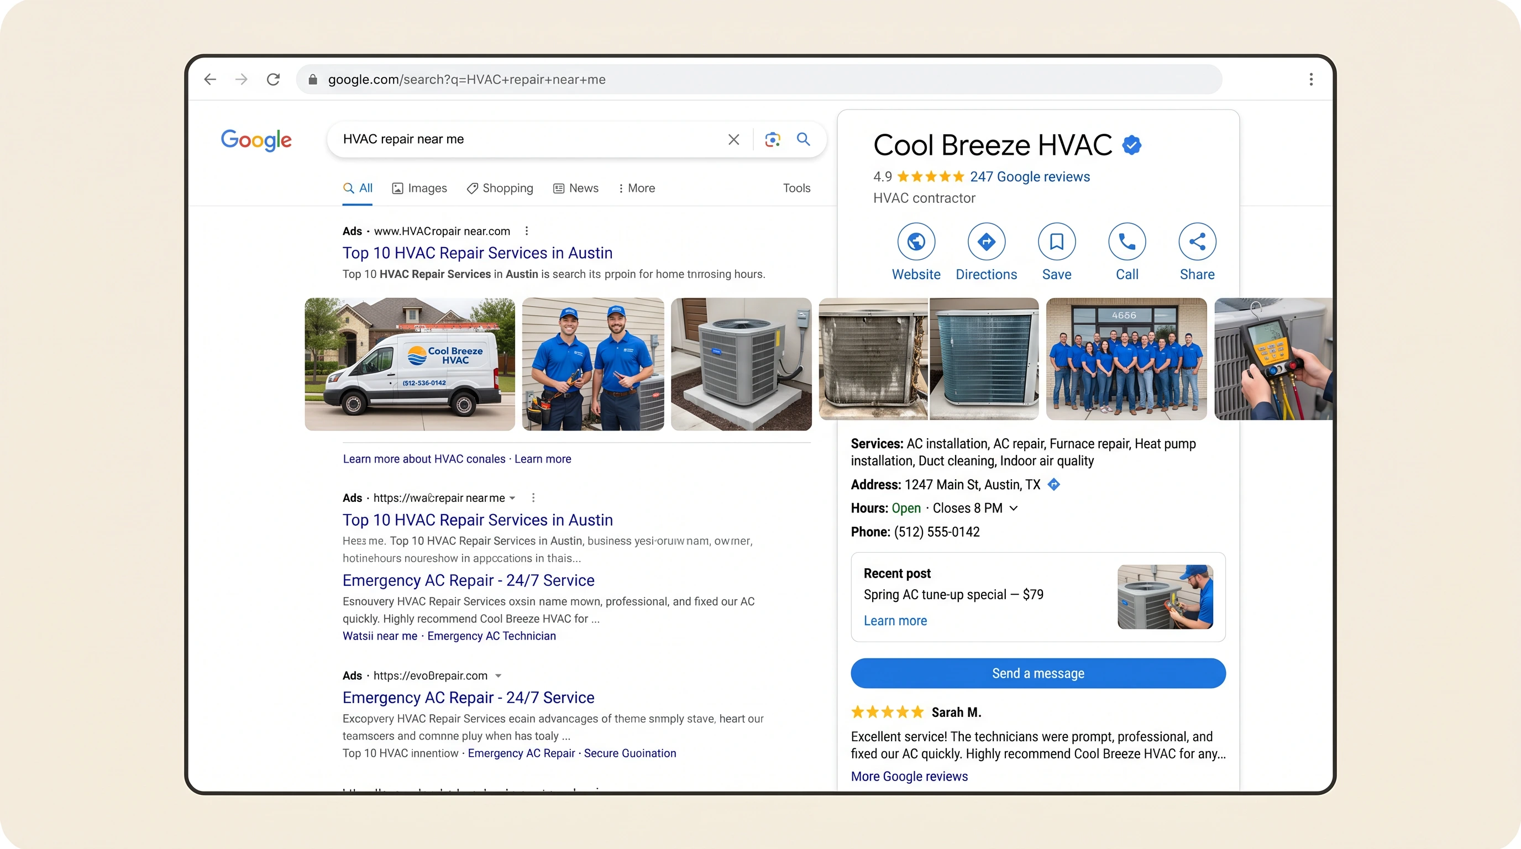The height and width of the screenshot is (849, 1521).
Task: Go back using the browser back arrow
Action: 210,79
